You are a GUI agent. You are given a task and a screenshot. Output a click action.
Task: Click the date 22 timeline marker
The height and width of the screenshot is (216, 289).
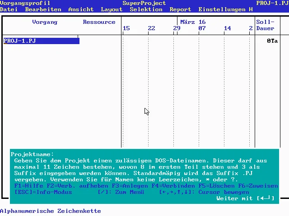click(151, 28)
